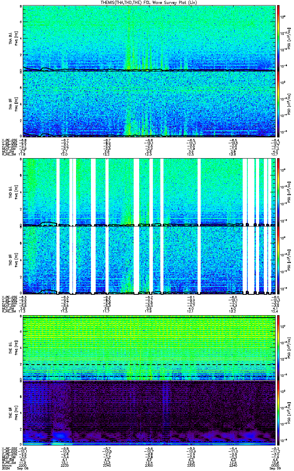Click the THD B⊥ PSD color bar
The image size is (294, 471).
[278, 192]
